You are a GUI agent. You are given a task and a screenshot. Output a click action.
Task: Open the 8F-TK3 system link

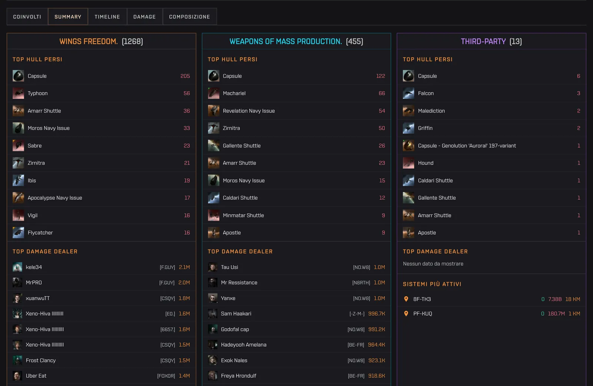pos(422,299)
